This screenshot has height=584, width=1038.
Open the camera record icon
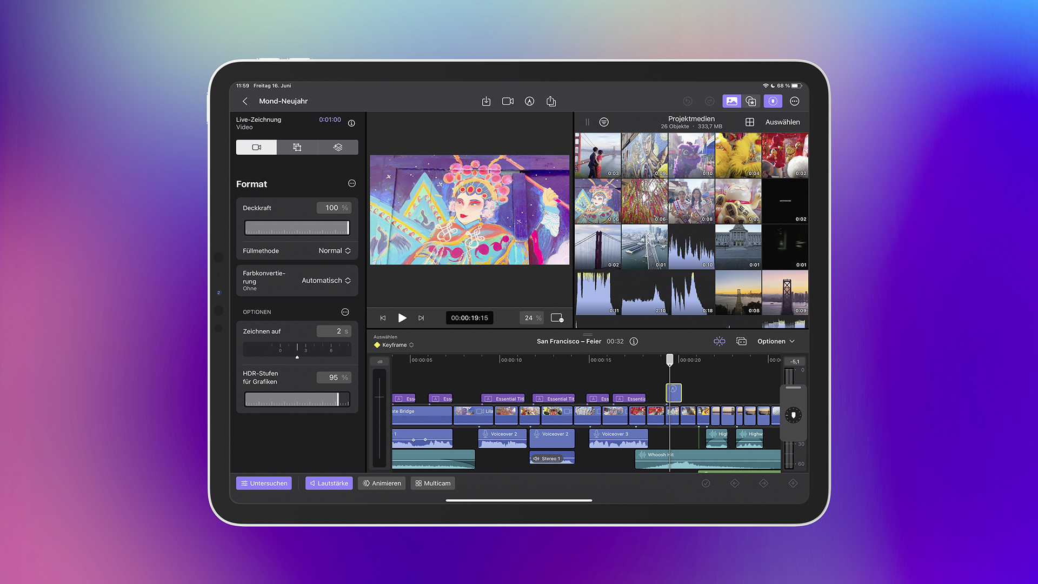(x=508, y=101)
